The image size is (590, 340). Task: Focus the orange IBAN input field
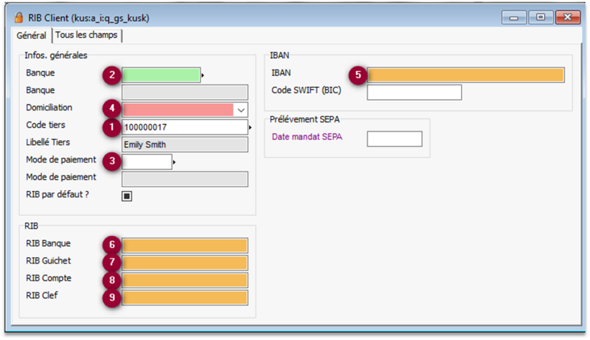(466, 75)
